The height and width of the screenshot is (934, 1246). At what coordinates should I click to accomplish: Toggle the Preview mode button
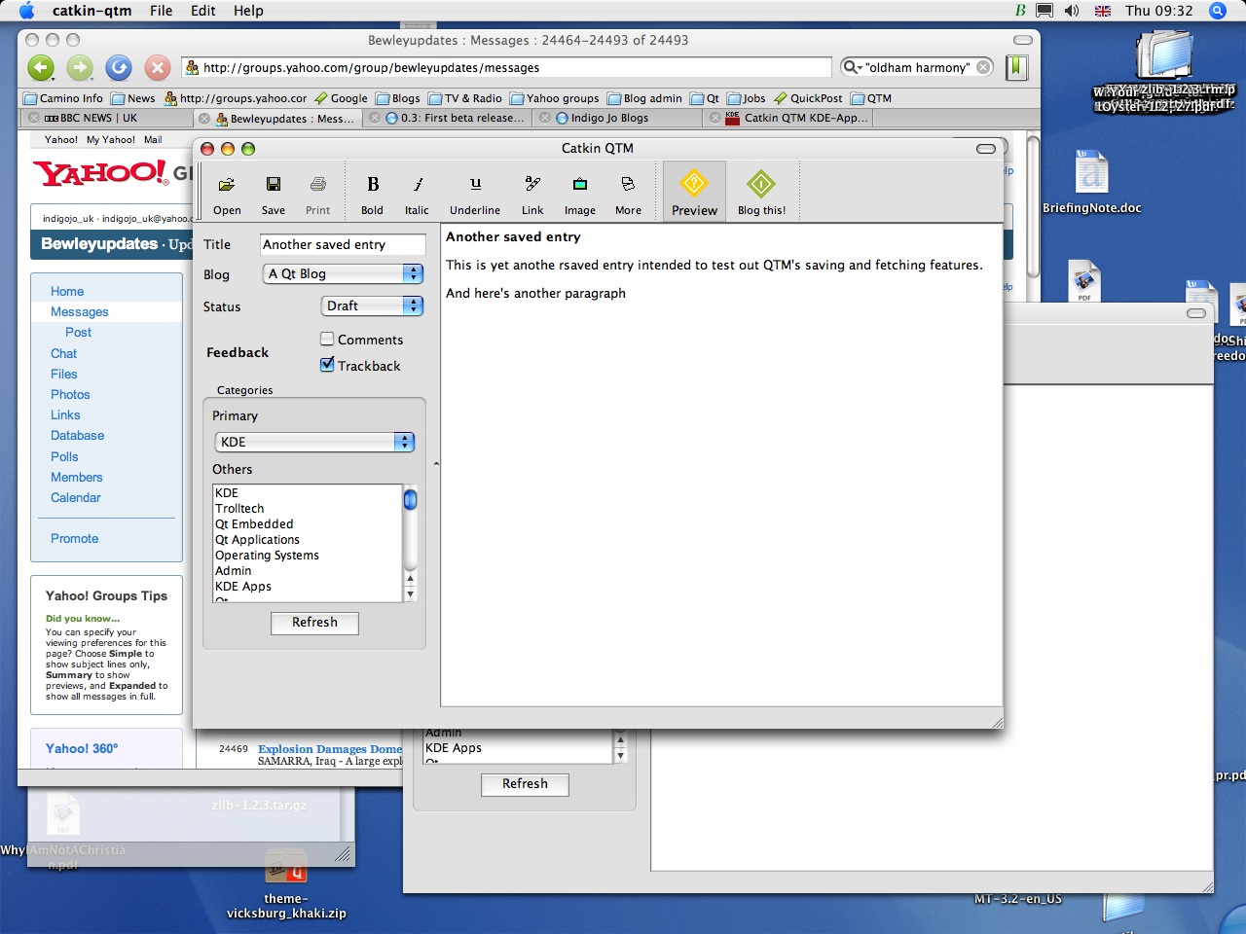point(694,192)
